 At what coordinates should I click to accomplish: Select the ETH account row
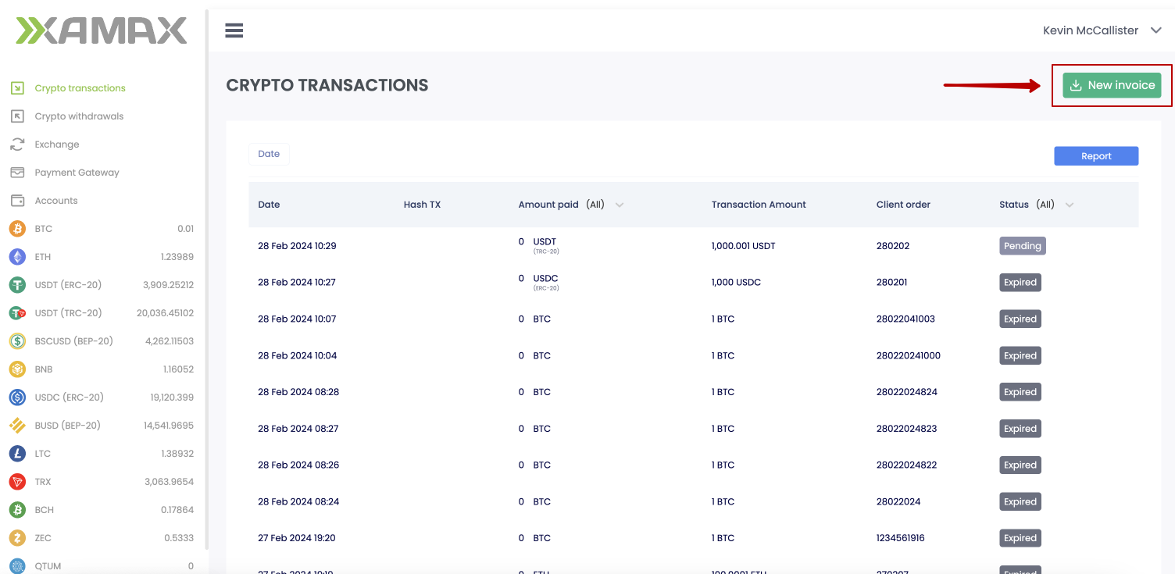pyautogui.click(x=102, y=257)
